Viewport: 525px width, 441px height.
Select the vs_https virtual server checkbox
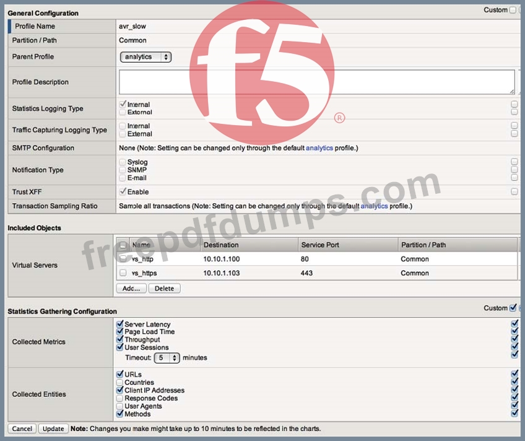tap(123, 273)
